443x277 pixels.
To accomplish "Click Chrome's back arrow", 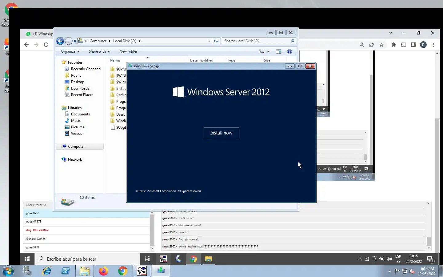I will coord(26,45).
